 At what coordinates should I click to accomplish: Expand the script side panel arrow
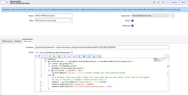point(167,56)
